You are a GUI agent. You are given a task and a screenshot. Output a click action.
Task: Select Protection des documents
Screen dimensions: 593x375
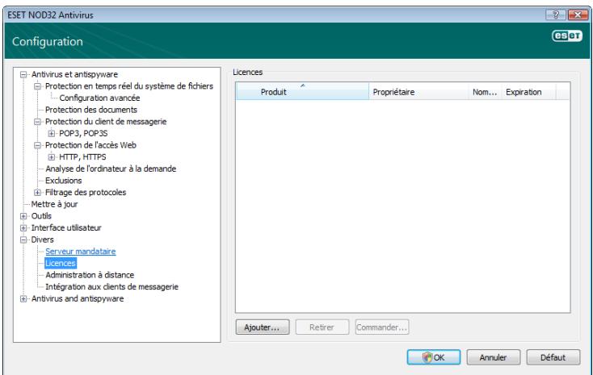pos(91,110)
